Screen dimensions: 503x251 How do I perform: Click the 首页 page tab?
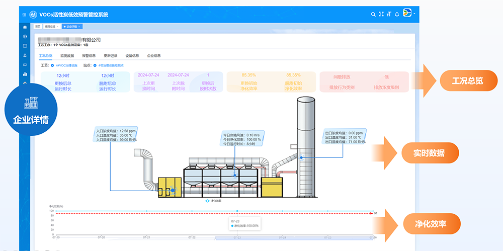37,26
